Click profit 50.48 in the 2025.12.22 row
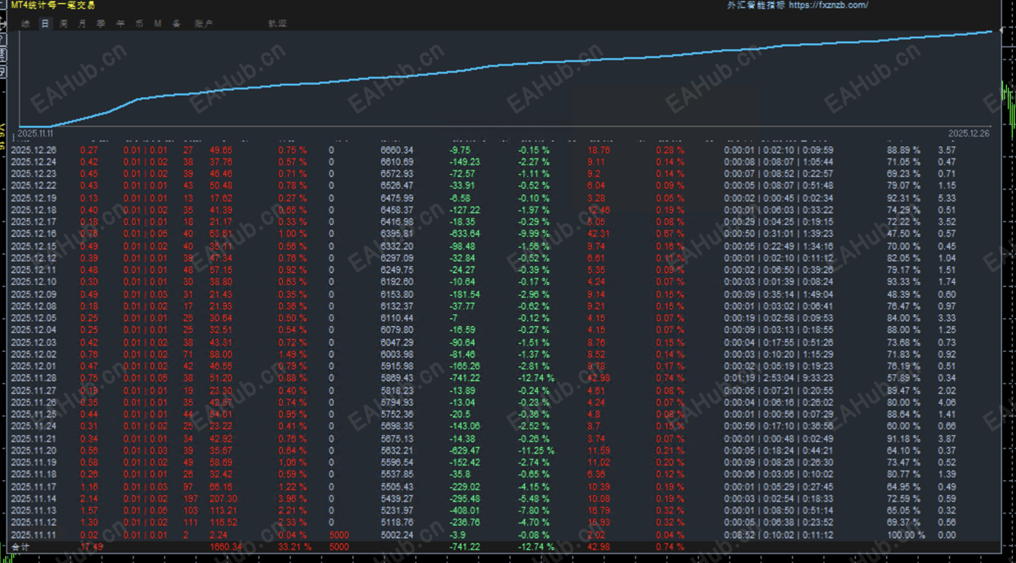The image size is (1016, 563). point(221,186)
